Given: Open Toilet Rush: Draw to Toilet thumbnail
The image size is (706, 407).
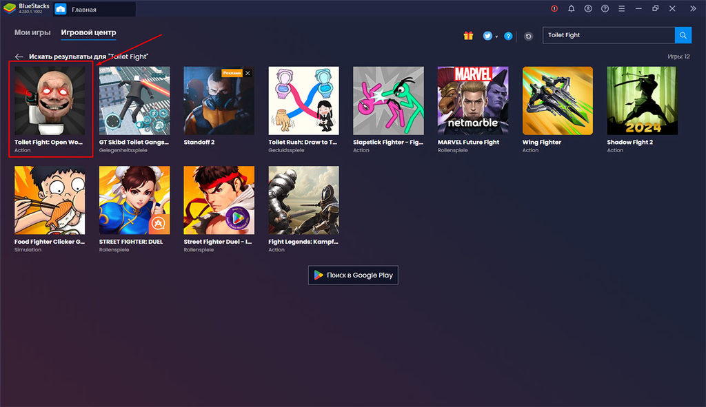Looking at the screenshot, I should (x=304, y=101).
